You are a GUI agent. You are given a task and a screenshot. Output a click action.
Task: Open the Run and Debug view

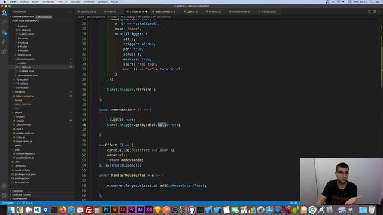coord(4,42)
